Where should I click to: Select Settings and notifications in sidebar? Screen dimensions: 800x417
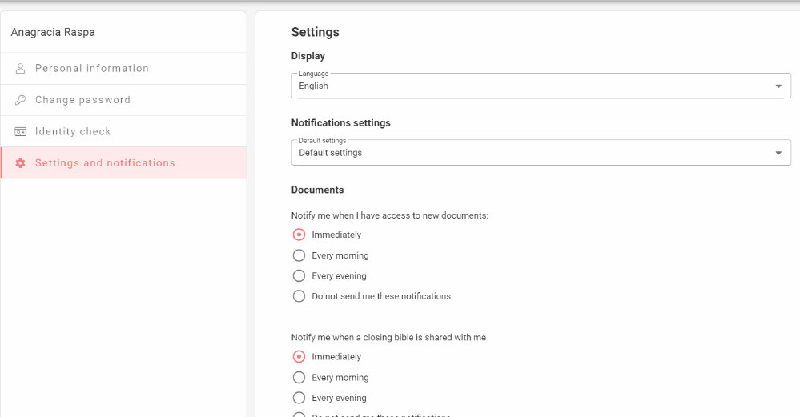[x=105, y=163]
